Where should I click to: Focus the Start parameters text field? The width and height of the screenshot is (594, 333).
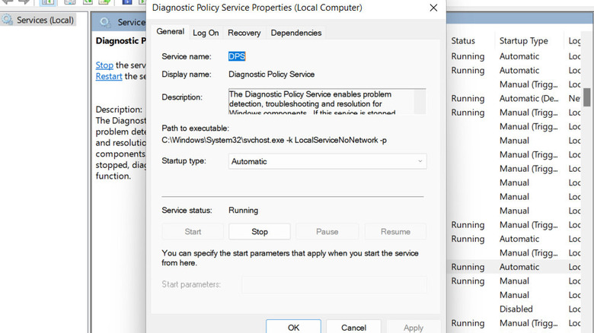tap(334, 284)
